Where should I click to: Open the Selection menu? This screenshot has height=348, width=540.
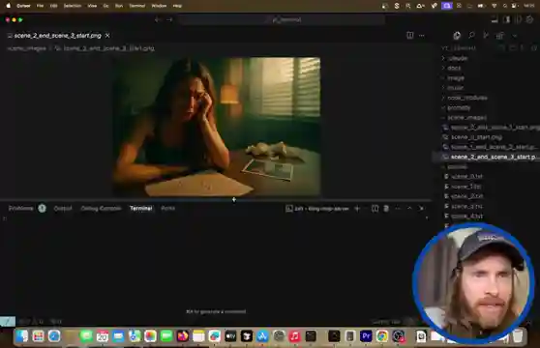pyautogui.click(x=73, y=6)
